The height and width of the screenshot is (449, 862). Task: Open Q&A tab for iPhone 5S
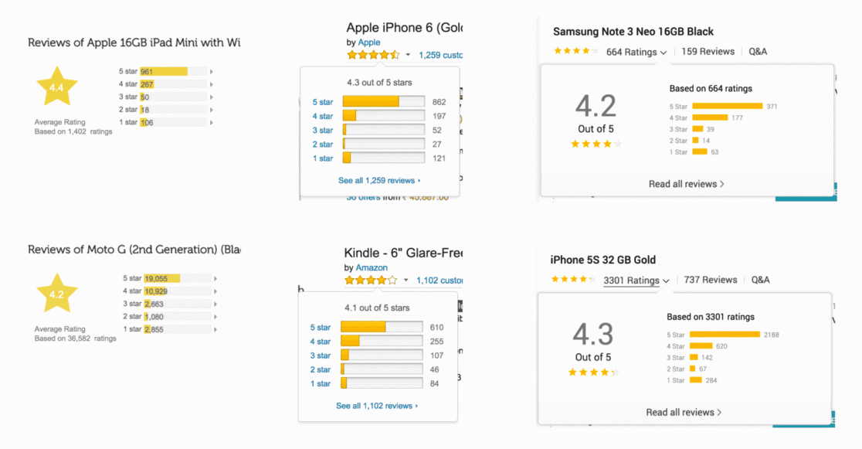coord(760,280)
